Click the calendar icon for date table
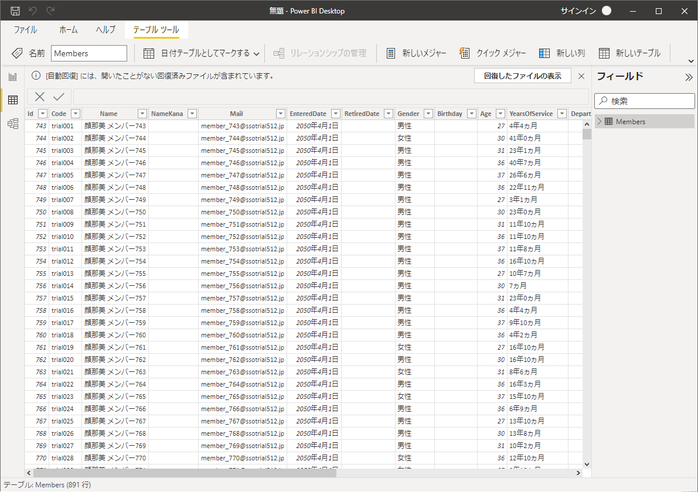The image size is (698, 492). pyautogui.click(x=149, y=53)
